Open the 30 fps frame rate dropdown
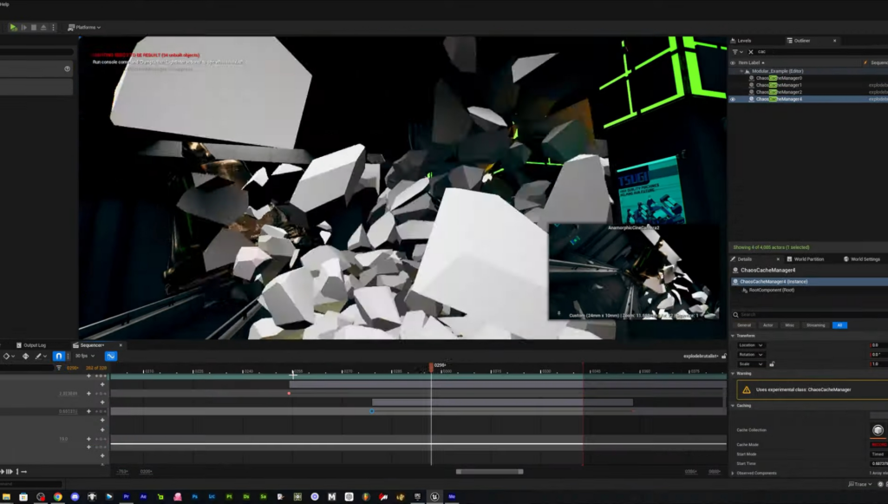Image resolution: width=888 pixels, height=504 pixels. [x=85, y=356]
